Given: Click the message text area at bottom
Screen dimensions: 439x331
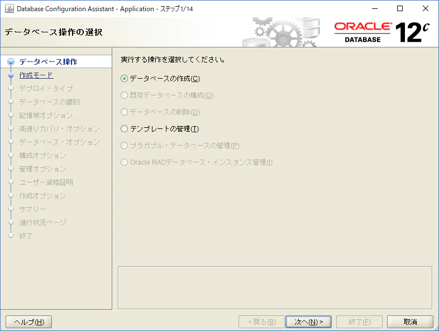Looking at the screenshot, I should coord(275,287).
